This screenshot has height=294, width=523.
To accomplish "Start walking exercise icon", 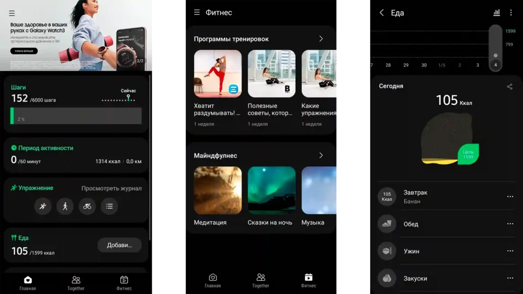I will tap(65, 206).
